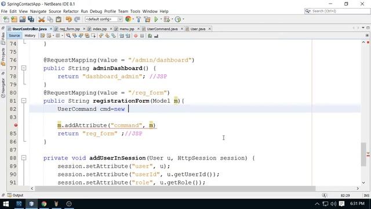The image size is (371, 209).
Task: Click the New File toolbar icon
Action: [x=6, y=19]
